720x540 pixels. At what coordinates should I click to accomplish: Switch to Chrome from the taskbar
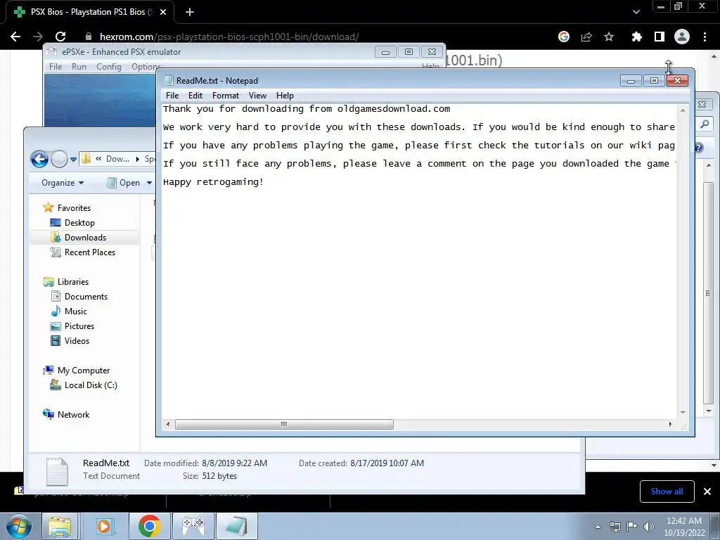point(149,526)
